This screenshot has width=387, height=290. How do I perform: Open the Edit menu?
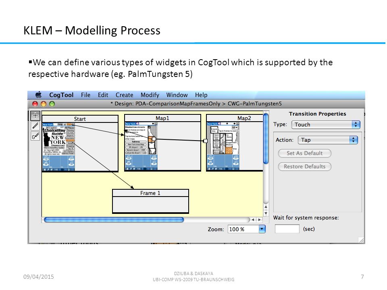pos(103,95)
